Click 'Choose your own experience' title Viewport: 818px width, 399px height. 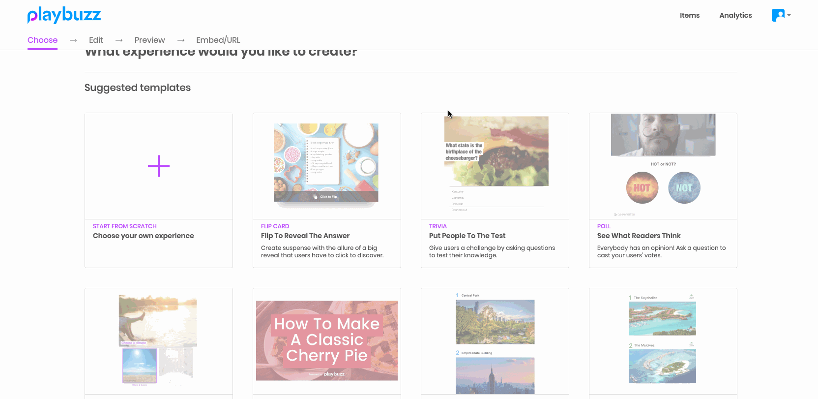[x=144, y=236]
